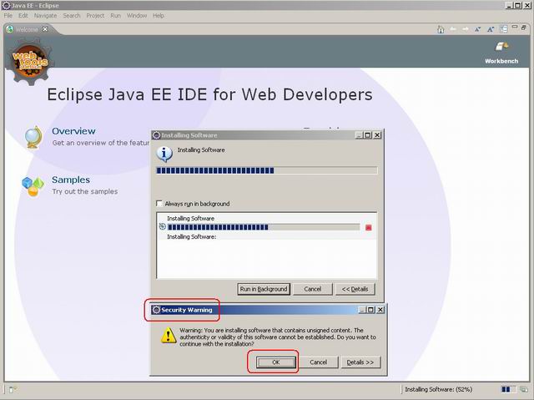The width and height of the screenshot is (534, 400).
Task: Click the Samples shapes icon
Action: tap(33, 185)
